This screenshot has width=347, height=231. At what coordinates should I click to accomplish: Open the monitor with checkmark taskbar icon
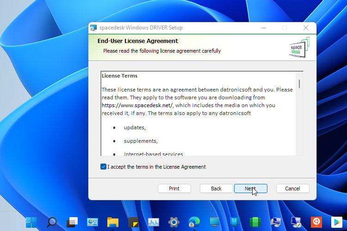pyautogui.click(x=276, y=222)
